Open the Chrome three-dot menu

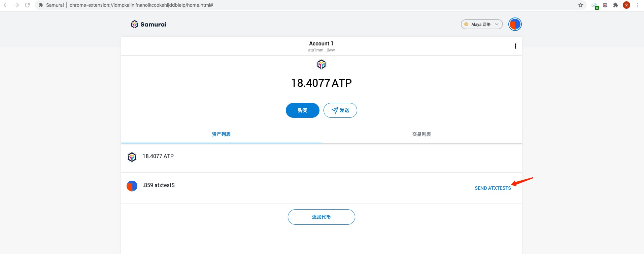637,5
